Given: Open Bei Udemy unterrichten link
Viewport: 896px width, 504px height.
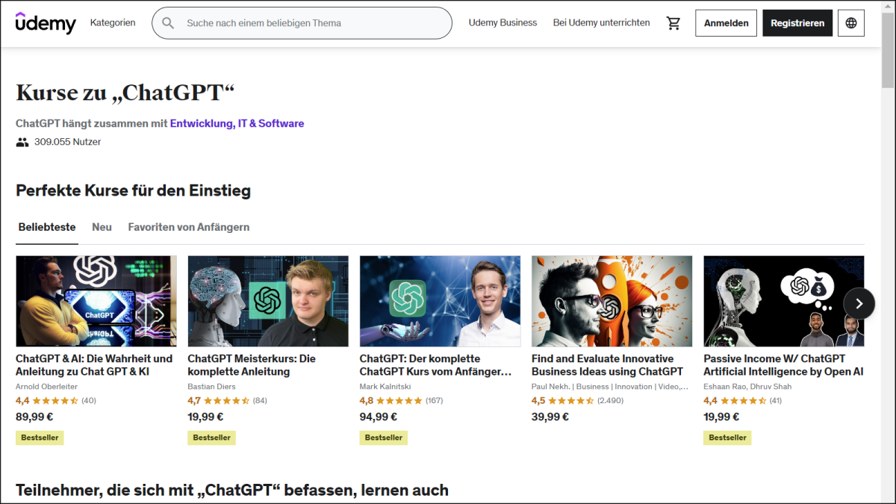Looking at the screenshot, I should coord(601,22).
